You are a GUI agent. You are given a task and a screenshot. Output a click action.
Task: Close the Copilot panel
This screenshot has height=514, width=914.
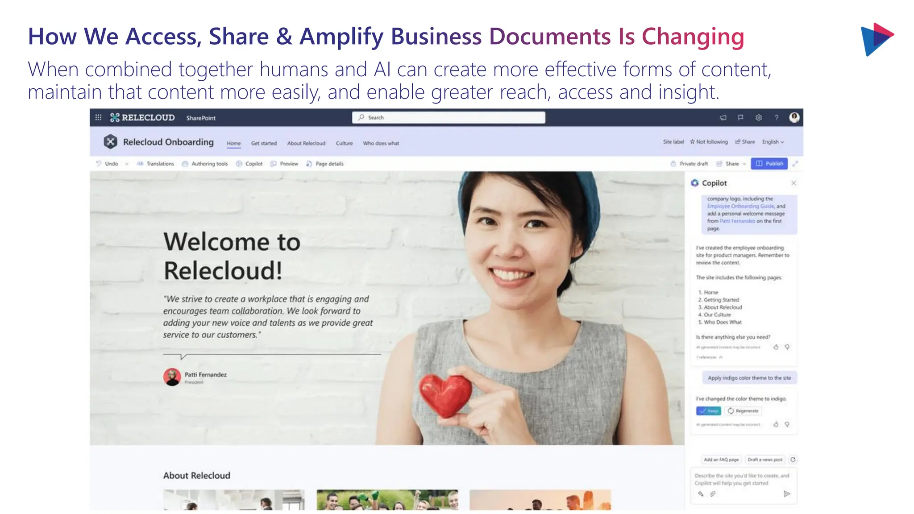[x=794, y=183]
